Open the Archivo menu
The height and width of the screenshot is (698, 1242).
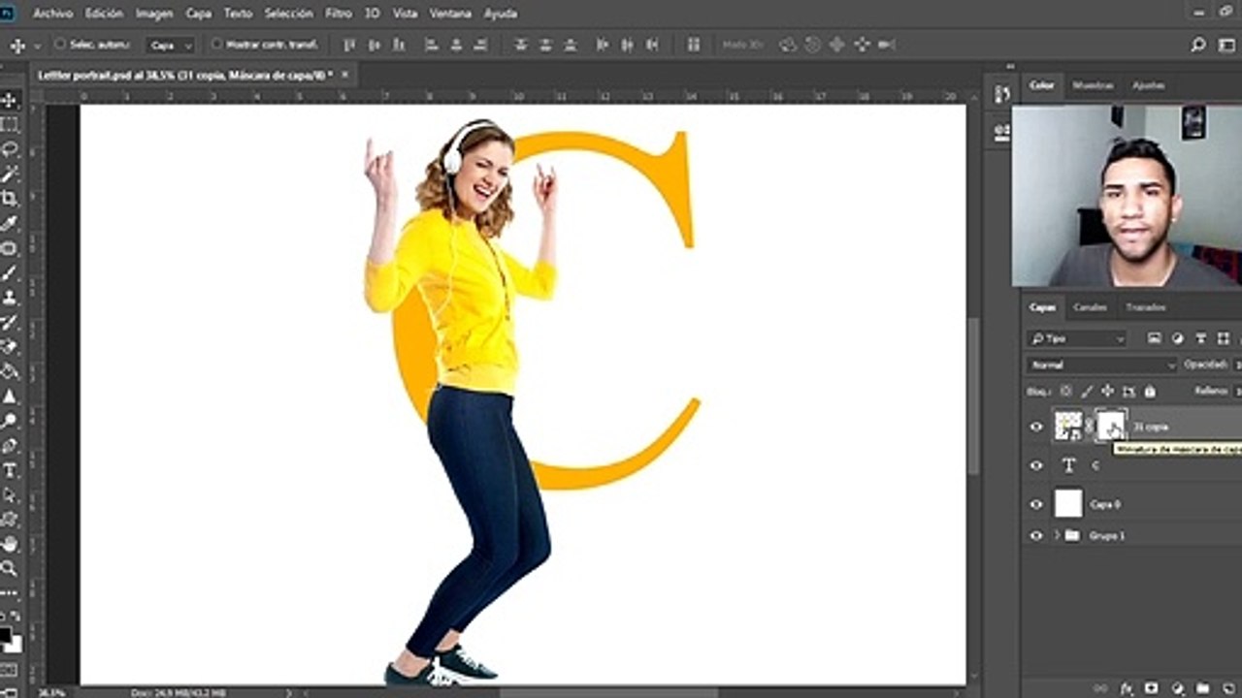52,14
